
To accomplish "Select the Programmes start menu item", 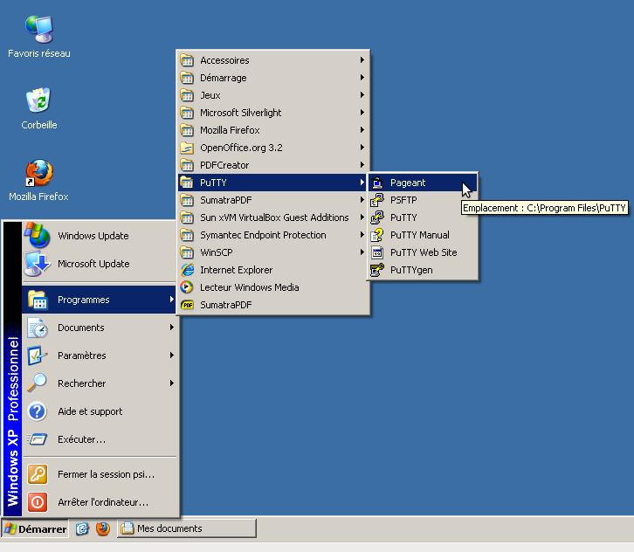I will pos(100,300).
